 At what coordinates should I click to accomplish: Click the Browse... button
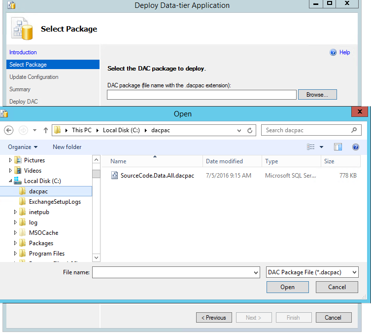318,95
